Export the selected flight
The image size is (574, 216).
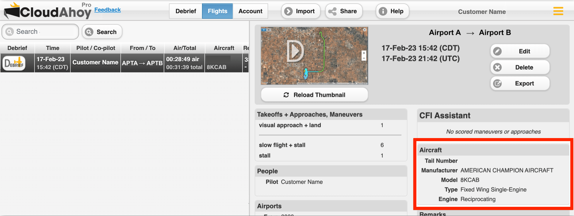click(520, 83)
